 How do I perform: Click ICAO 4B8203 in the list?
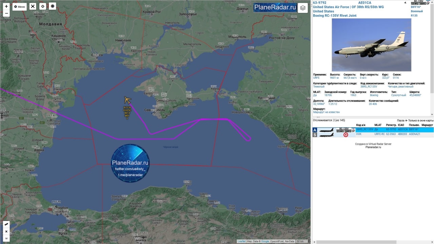coord(402,134)
